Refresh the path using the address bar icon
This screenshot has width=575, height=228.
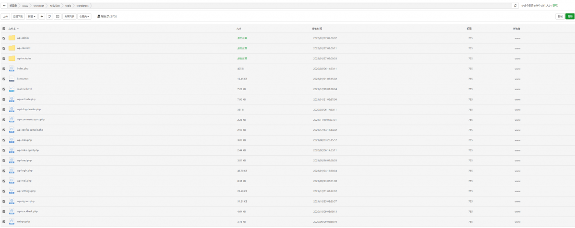(515, 6)
